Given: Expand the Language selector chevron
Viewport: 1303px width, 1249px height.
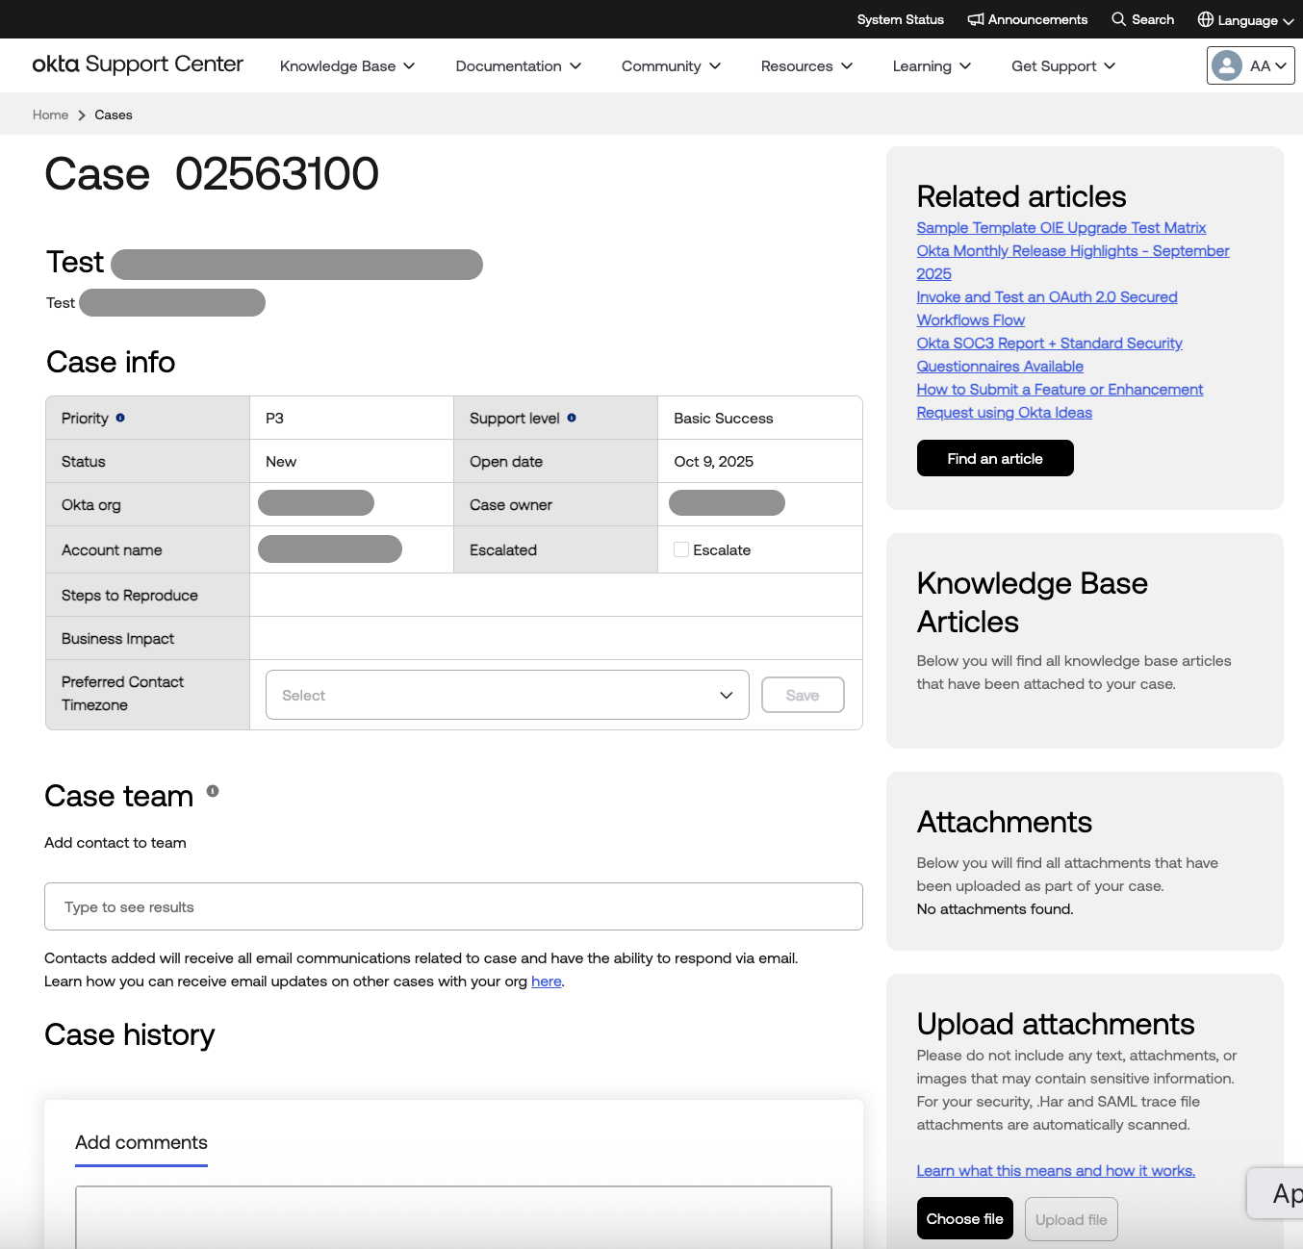Looking at the screenshot, I should pyautogui.click(x=1289, y=21).
